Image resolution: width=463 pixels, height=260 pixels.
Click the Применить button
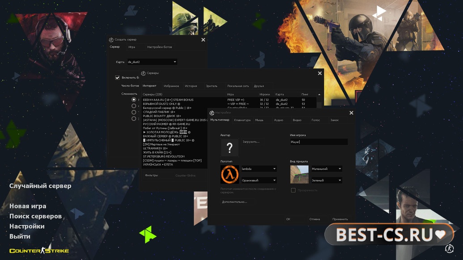[340, 219]
